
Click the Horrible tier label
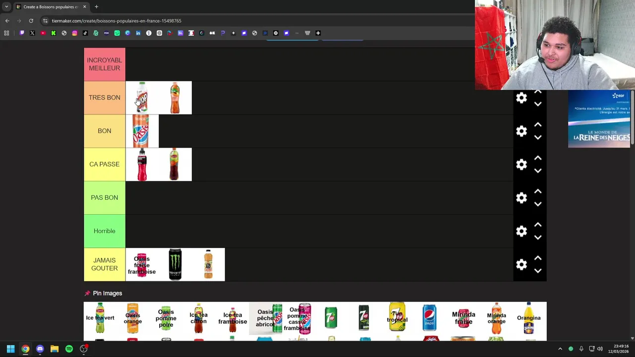pos(104,231)
